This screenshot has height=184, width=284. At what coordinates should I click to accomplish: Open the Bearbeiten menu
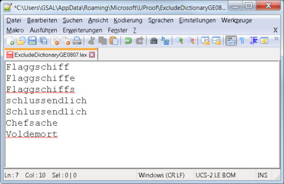(x=42, y=20)
